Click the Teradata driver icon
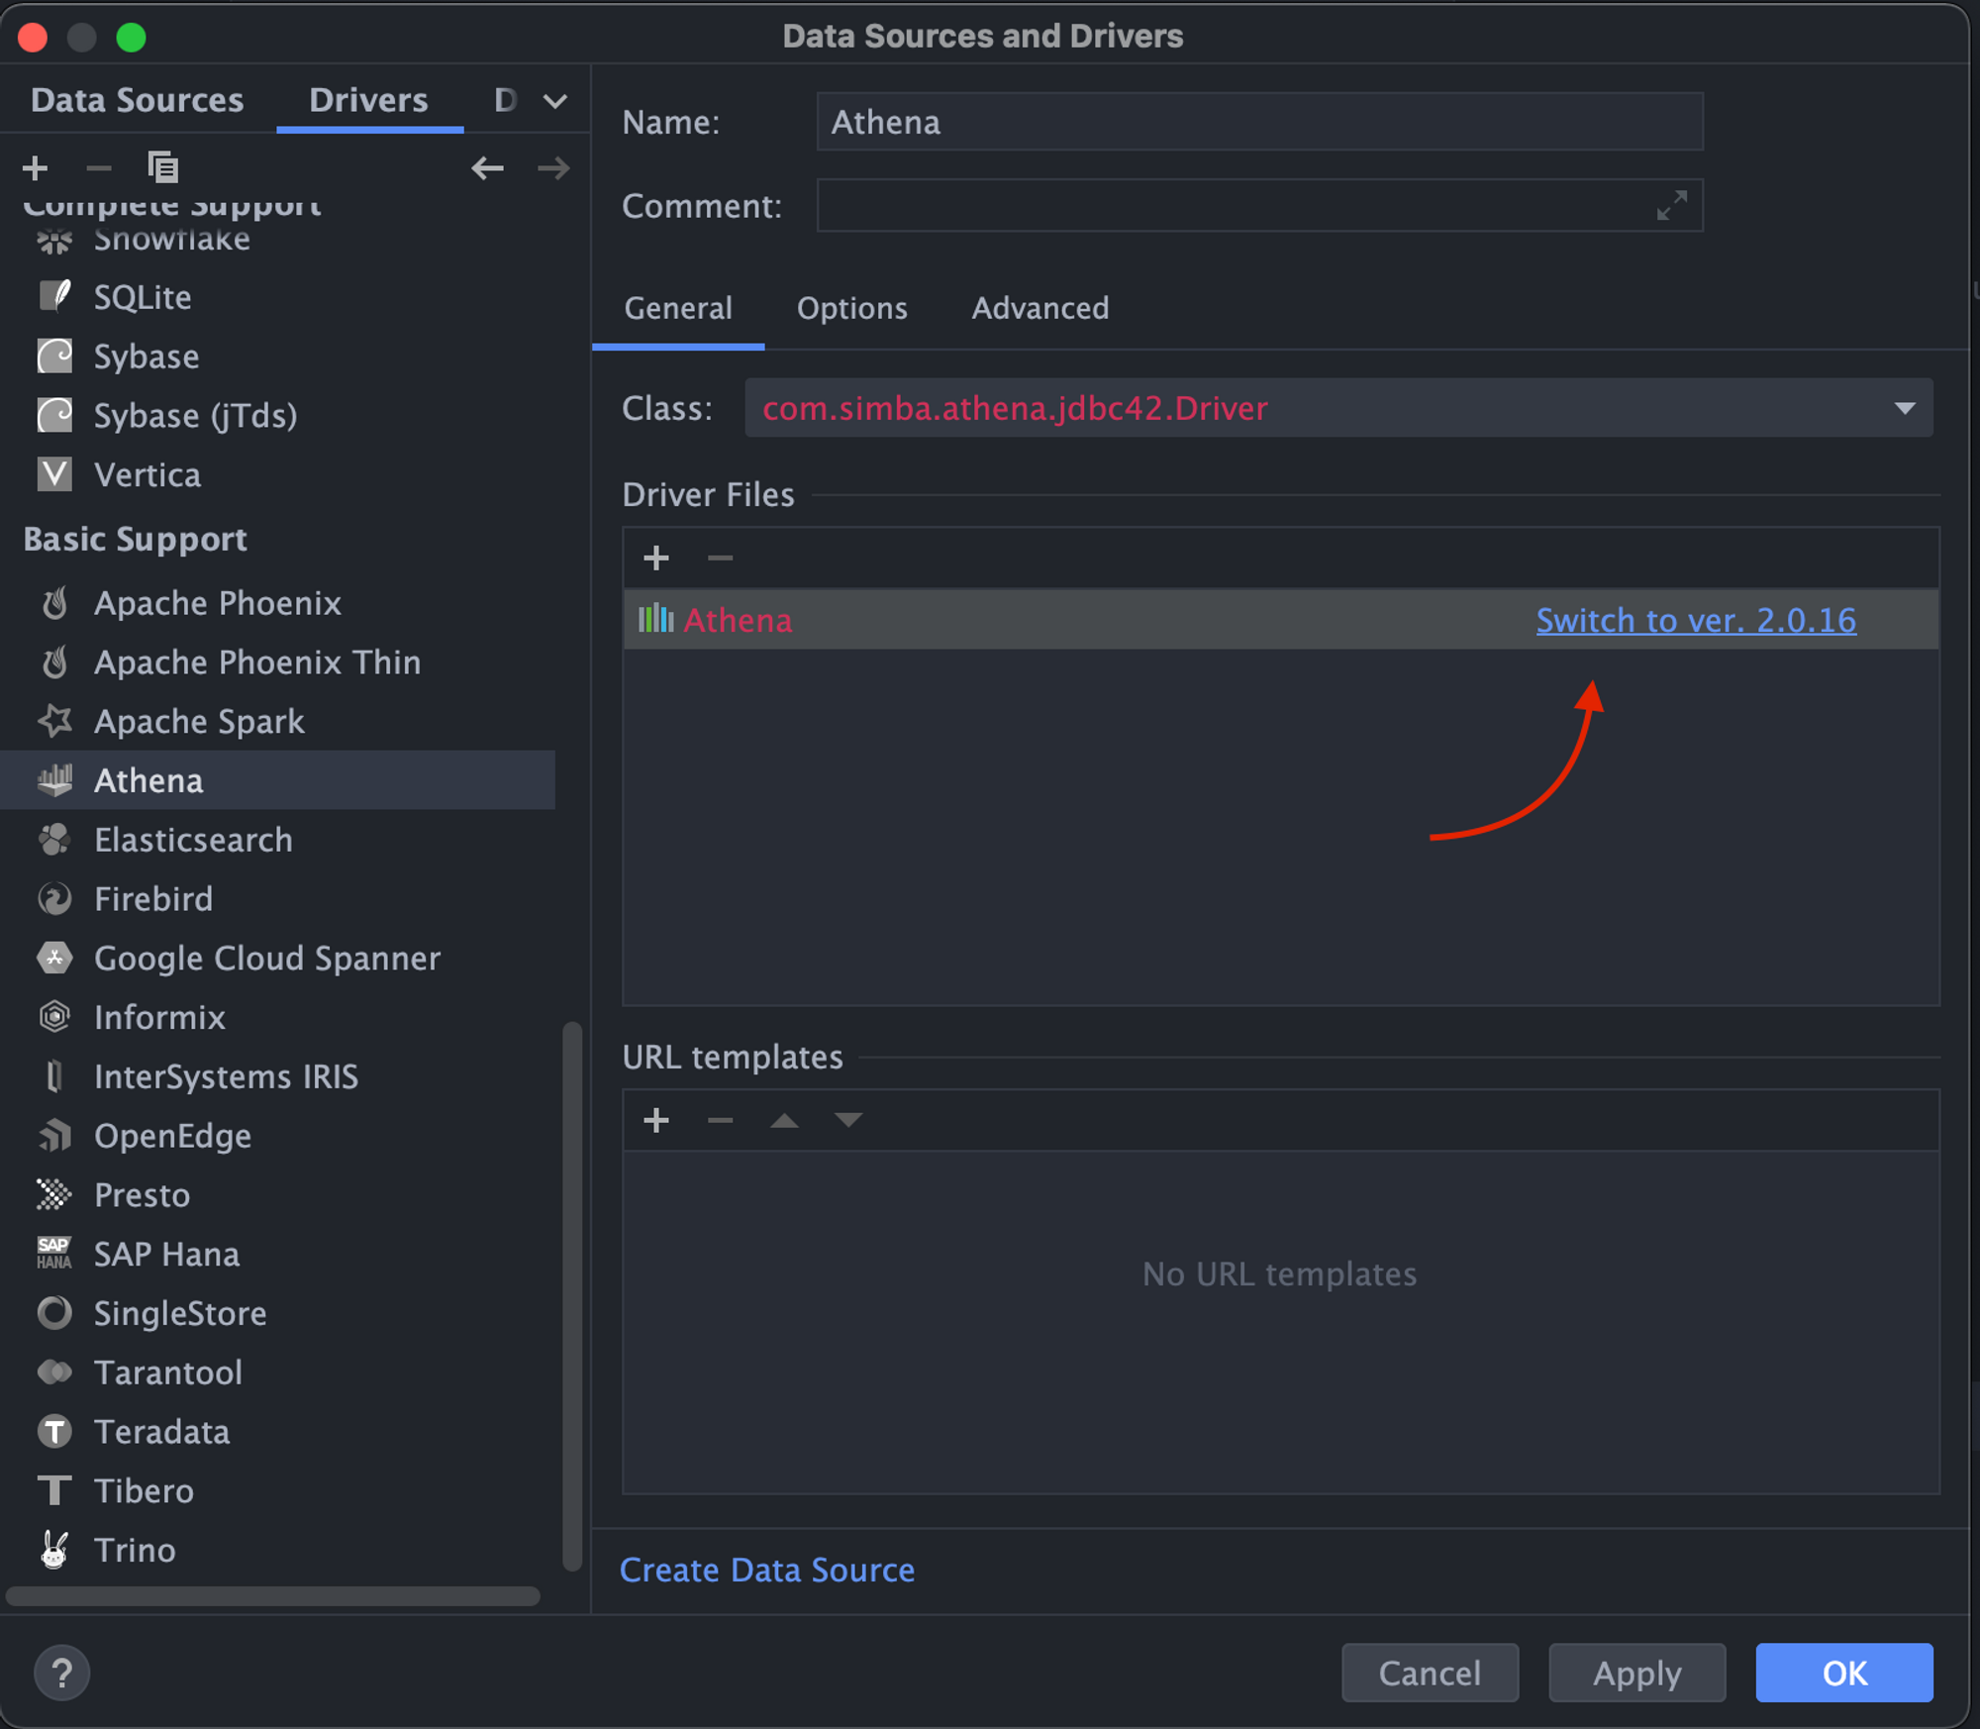1980x1729 pixels. 55,1432
